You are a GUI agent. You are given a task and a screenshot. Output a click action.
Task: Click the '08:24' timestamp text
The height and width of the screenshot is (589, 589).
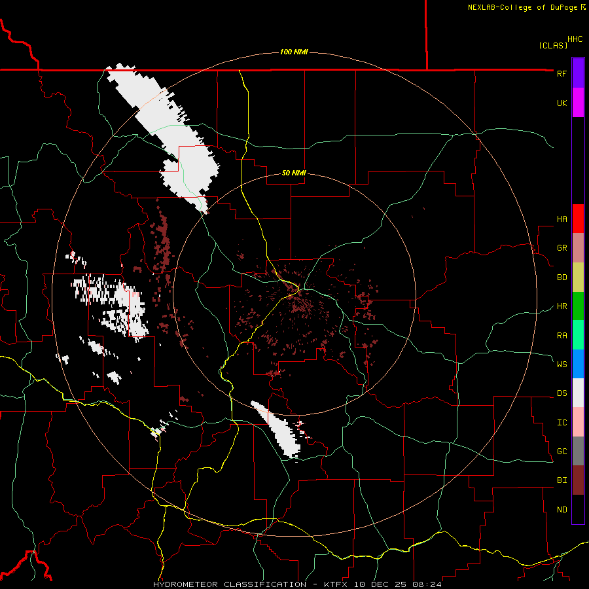coord(428,584)
